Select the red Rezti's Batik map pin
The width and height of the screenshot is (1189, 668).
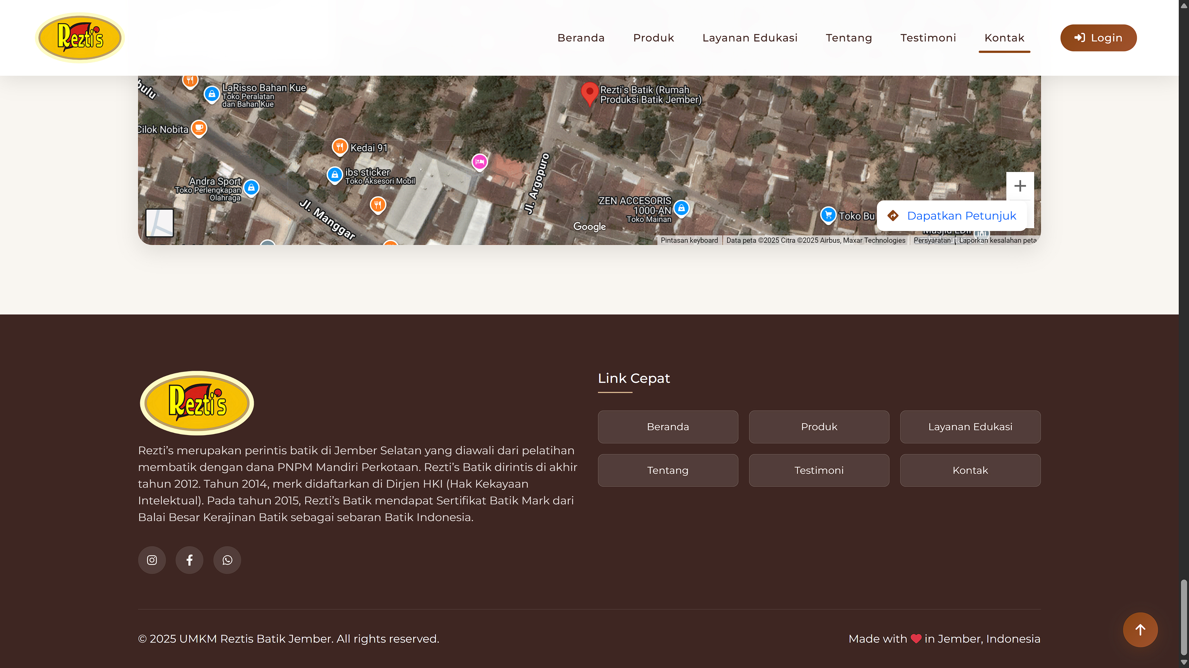tap(589, 92)
